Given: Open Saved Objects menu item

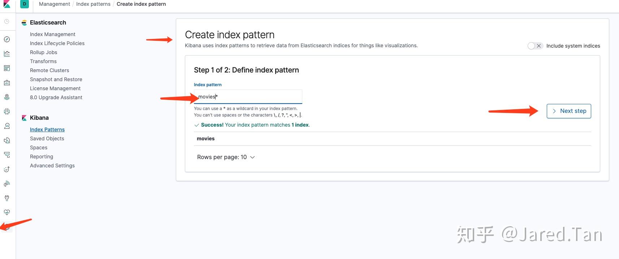Looking at the screenshot, I should [47, 139].
